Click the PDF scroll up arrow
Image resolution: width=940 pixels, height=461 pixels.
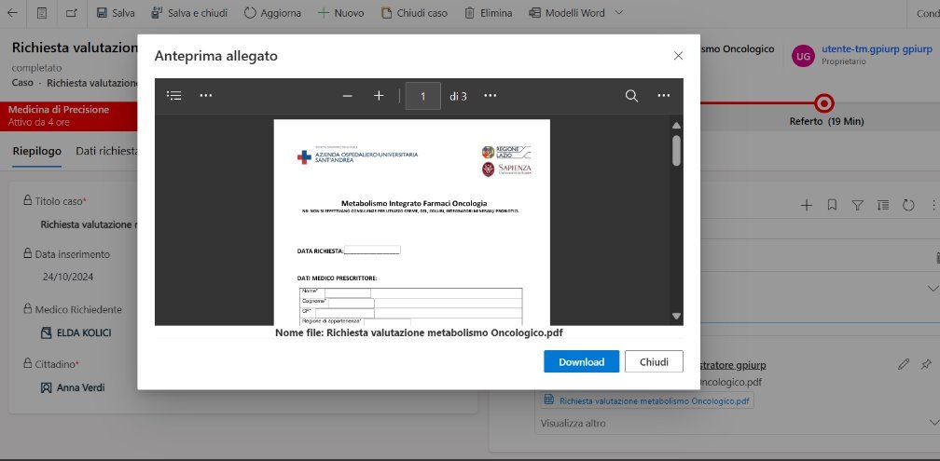676,126
